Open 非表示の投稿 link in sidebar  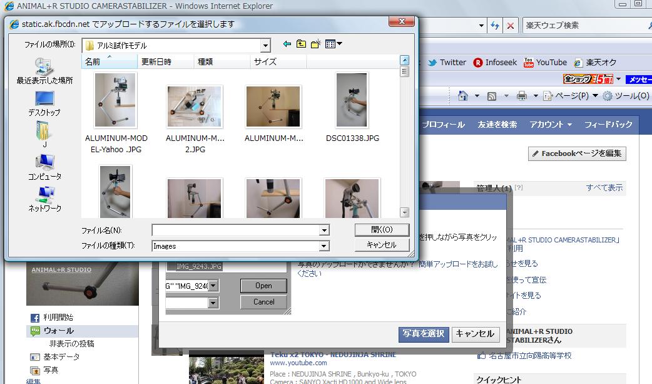coord(71,344)
